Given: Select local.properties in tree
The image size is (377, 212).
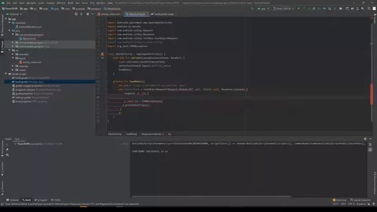Looking at the screenshot, I should (x=29, y=101).
